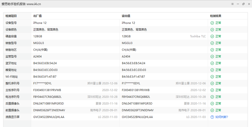
Task: Select the 电池序列号 row label
Action: point(13,97)
